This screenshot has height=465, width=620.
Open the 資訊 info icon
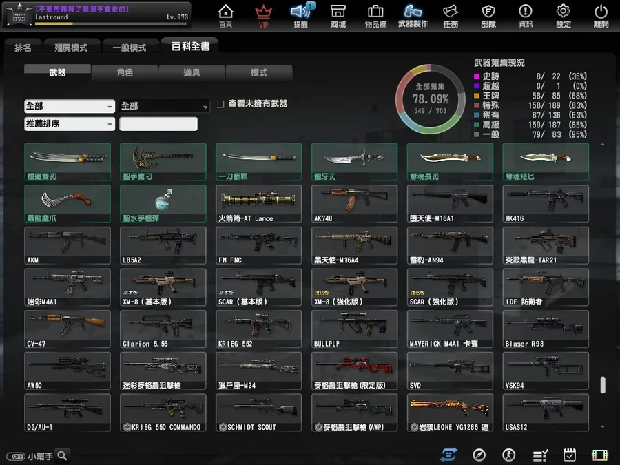(526, 16)
